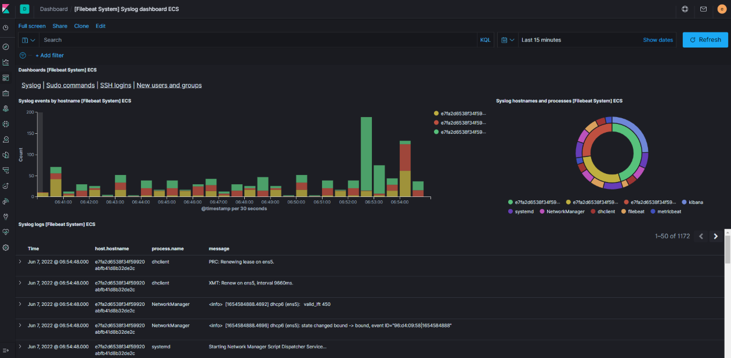Open Stack Monitoring heartbeat icon in sidebar
This screenshot has width=731, height=358.
point(6,232)
